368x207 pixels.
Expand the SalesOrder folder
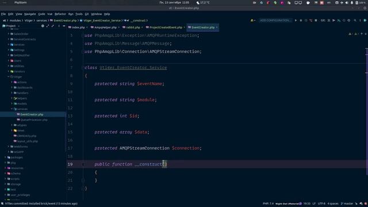click(x=9, y=34)
